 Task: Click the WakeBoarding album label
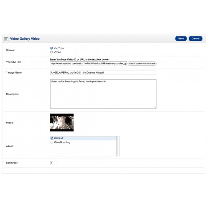pyautogui.click(x=62, y=142)
